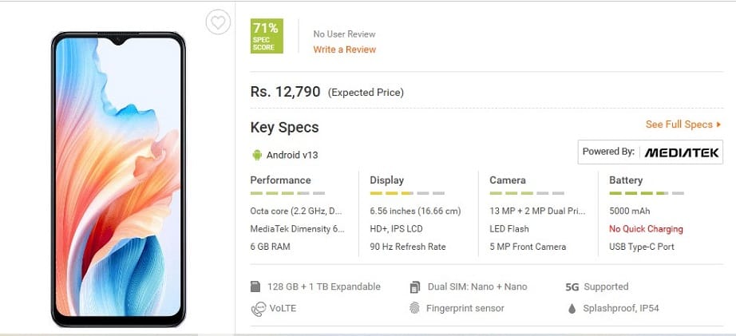Click the splashproof water drop icon
736x336 pixels.
(x=572, y=308)
